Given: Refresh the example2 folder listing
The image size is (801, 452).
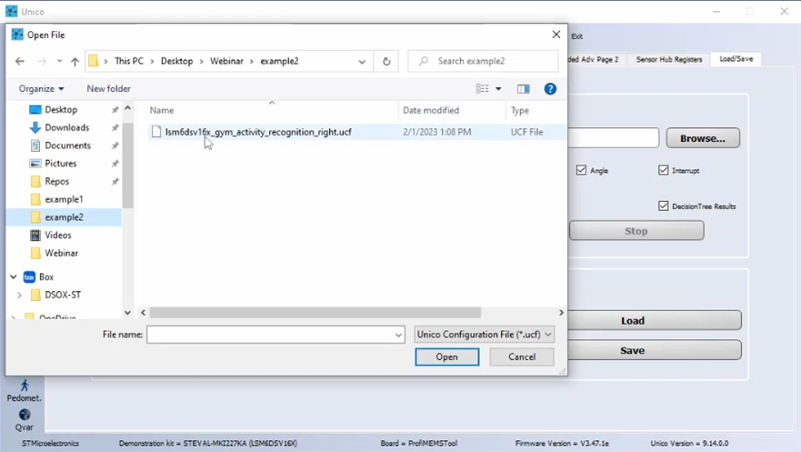Looking at the screenshot, I should click(x=386, y=61).
